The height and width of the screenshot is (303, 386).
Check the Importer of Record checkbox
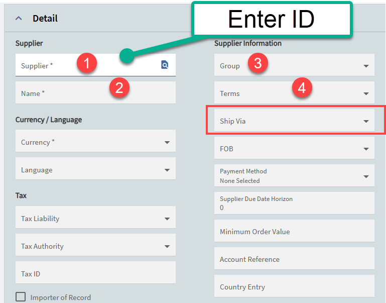(21, 296)
